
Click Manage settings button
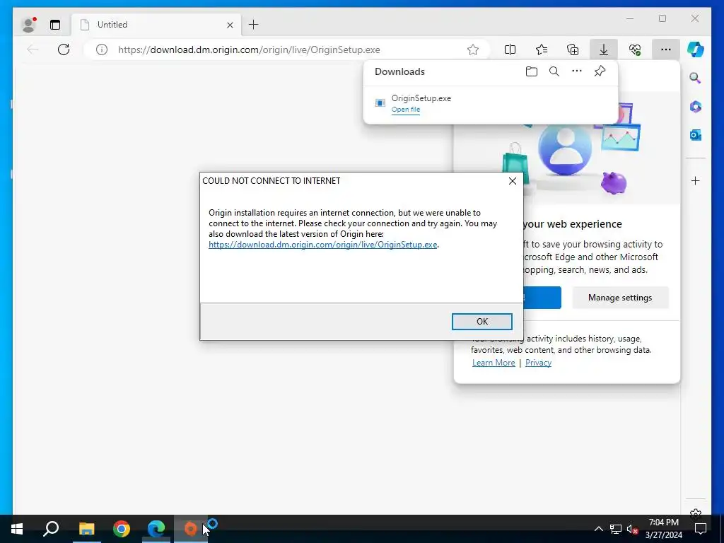pyautogui.click(x=620, y=298)
